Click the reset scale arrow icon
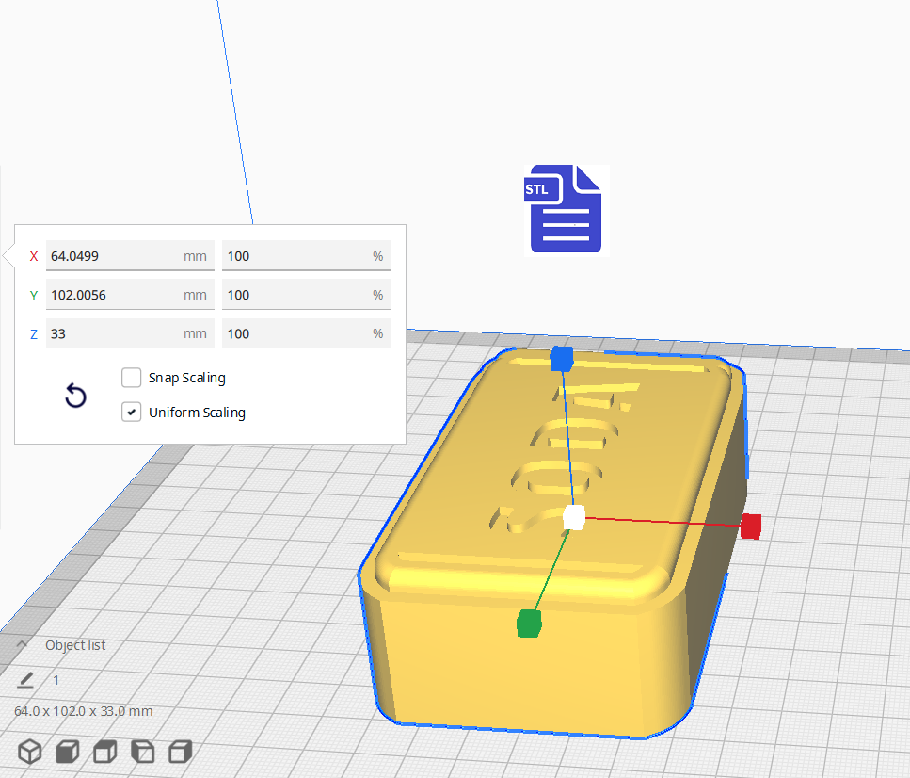Image resolution: width=910 pixels, height=778 pixels. pyautogui.click(x=75, y=397)
